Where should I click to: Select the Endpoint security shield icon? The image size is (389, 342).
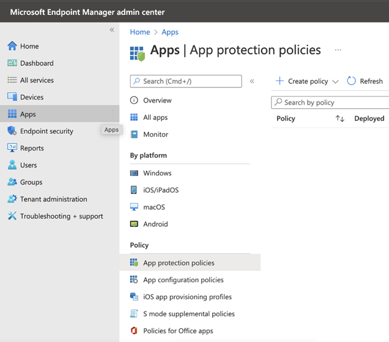12,131
